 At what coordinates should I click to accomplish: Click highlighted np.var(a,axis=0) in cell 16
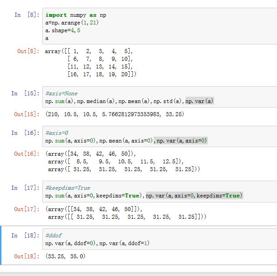point(181,141)
